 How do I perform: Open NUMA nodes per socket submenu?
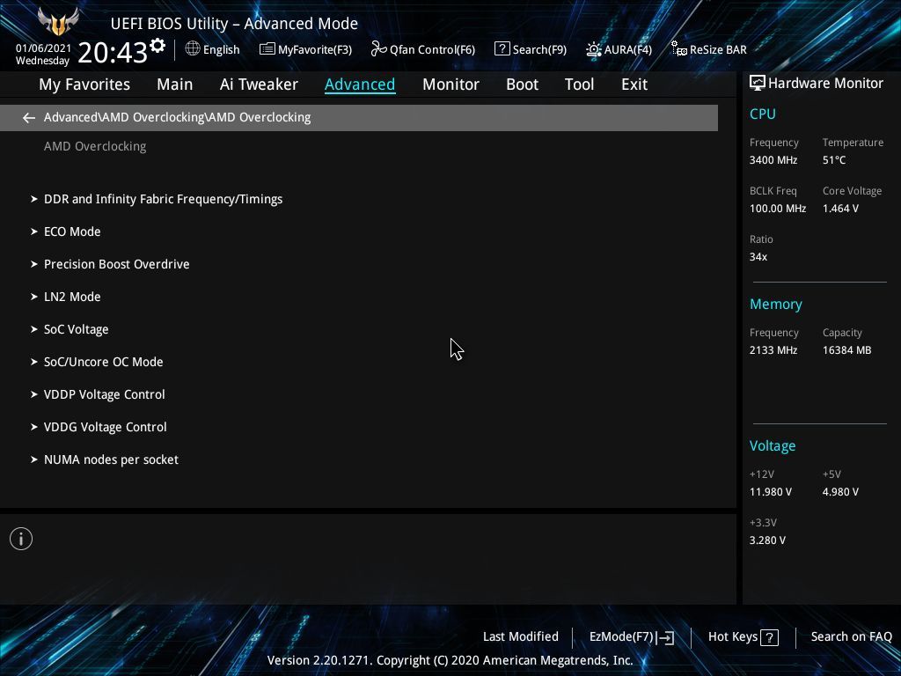point(111,459)
